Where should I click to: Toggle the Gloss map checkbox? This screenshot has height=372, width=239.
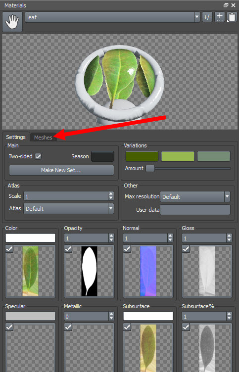coord(186,249)
